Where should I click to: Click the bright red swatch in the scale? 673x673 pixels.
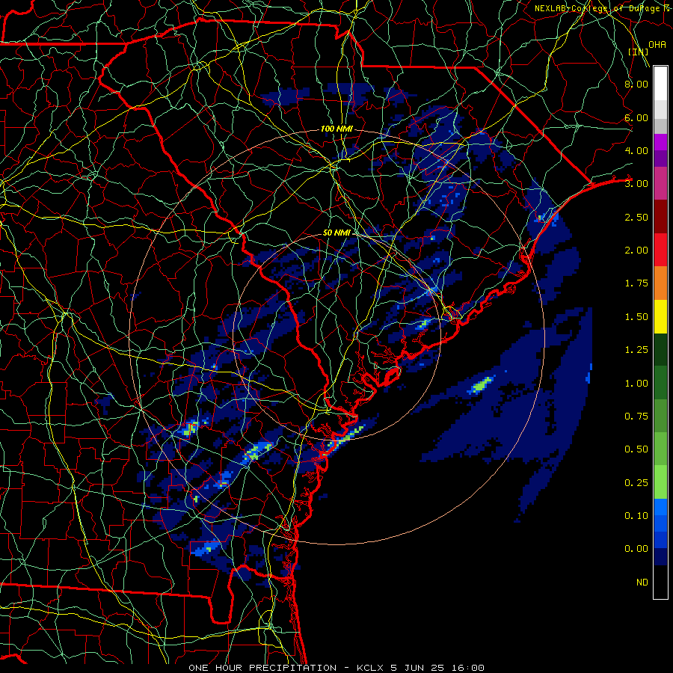tap(660, 251)
